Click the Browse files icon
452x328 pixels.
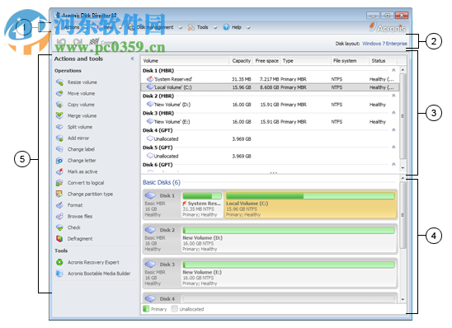pos(59,216)
